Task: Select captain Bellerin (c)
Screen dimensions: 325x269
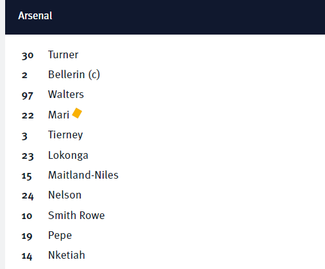Action: [x=74, y=74]
